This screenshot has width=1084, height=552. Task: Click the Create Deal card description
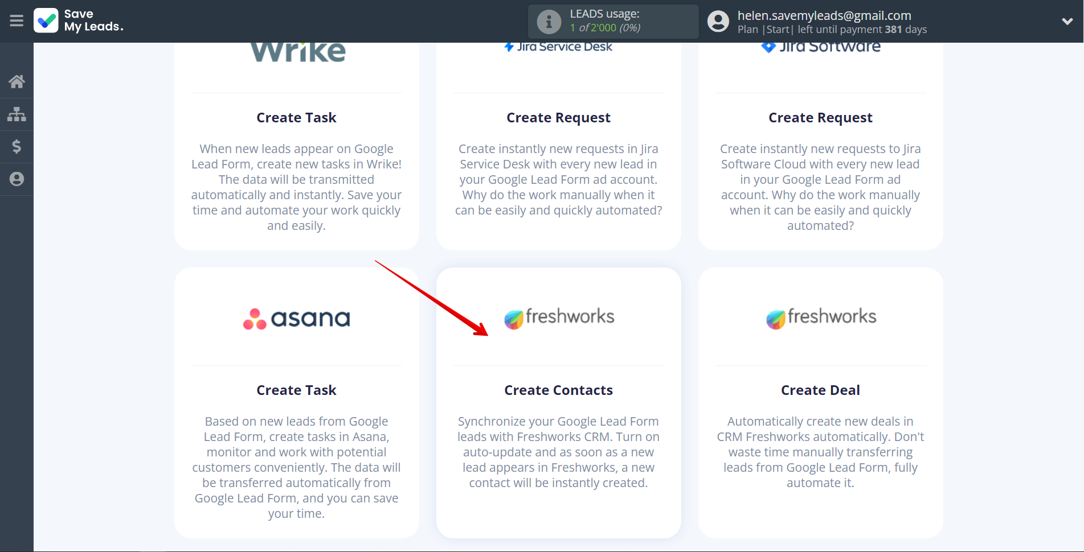(x=820, y=452)
